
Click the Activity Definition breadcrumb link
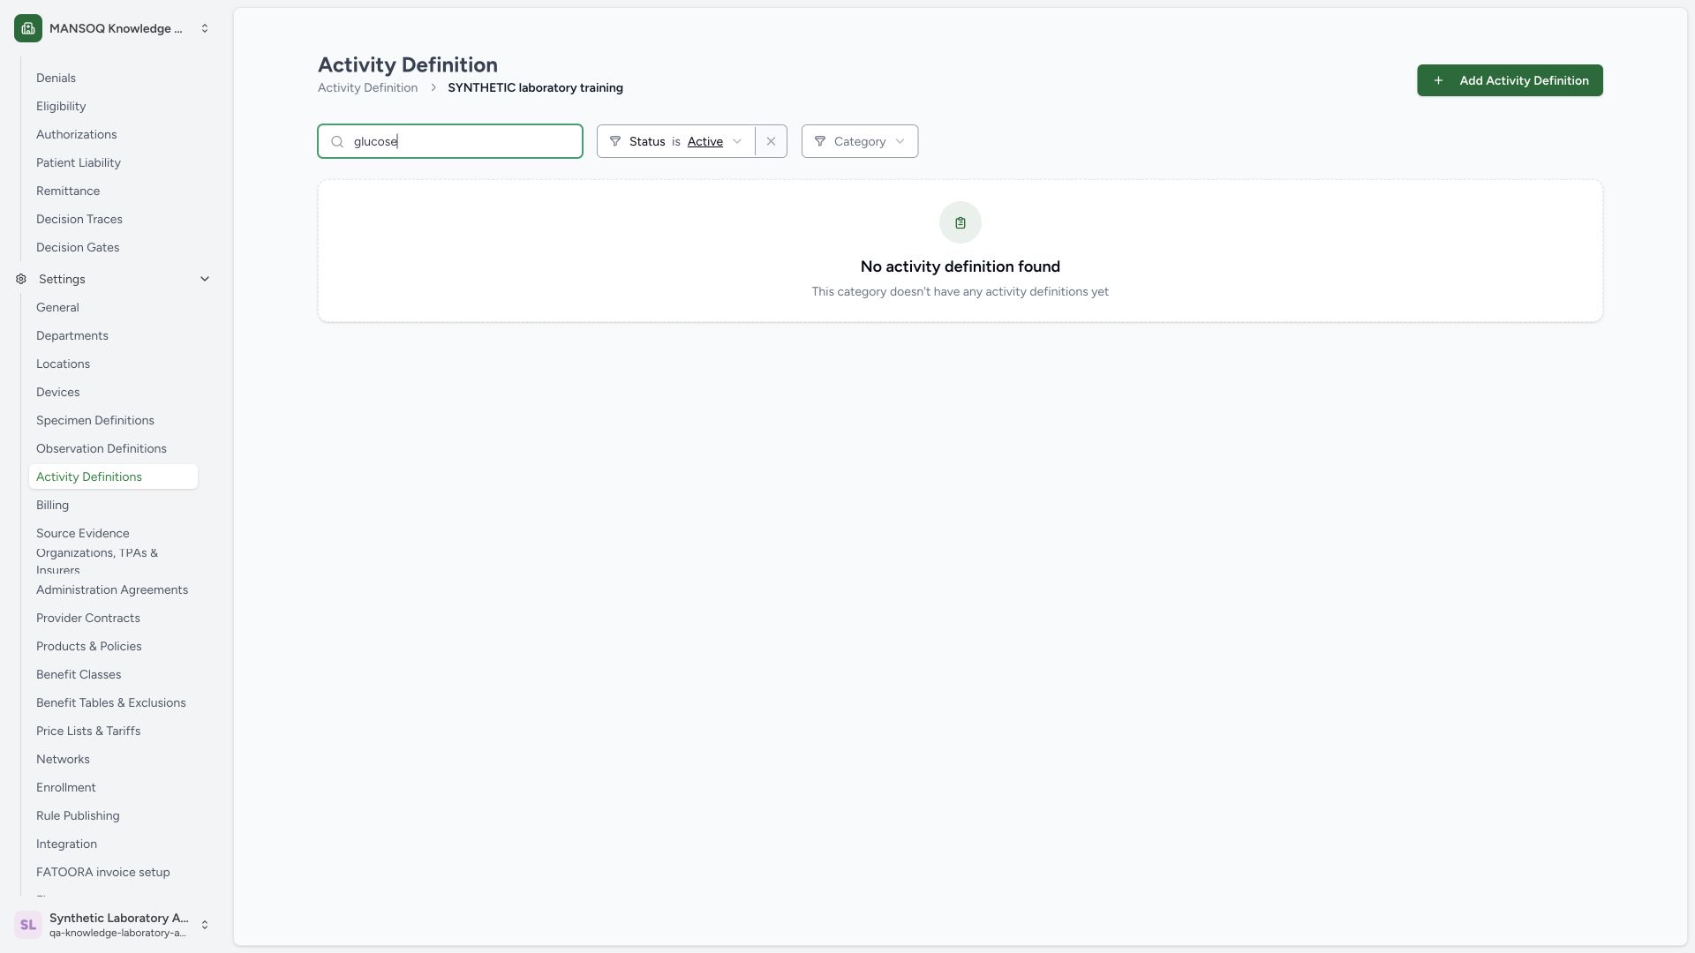367,87
